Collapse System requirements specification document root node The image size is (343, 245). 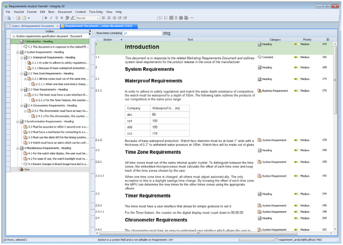pos(14,36)
